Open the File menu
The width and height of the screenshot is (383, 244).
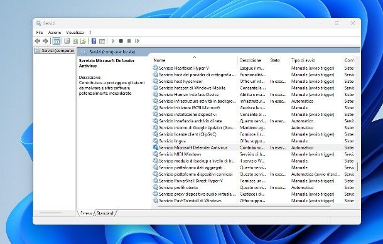[x=40, y=32]
